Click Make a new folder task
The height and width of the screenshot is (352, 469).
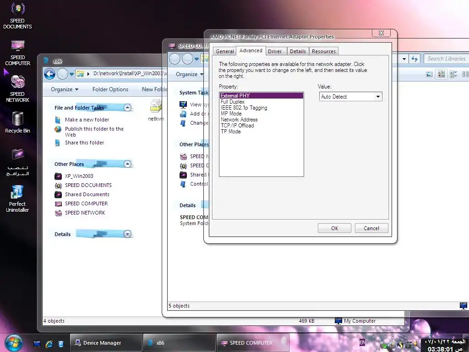click(87, 120)
